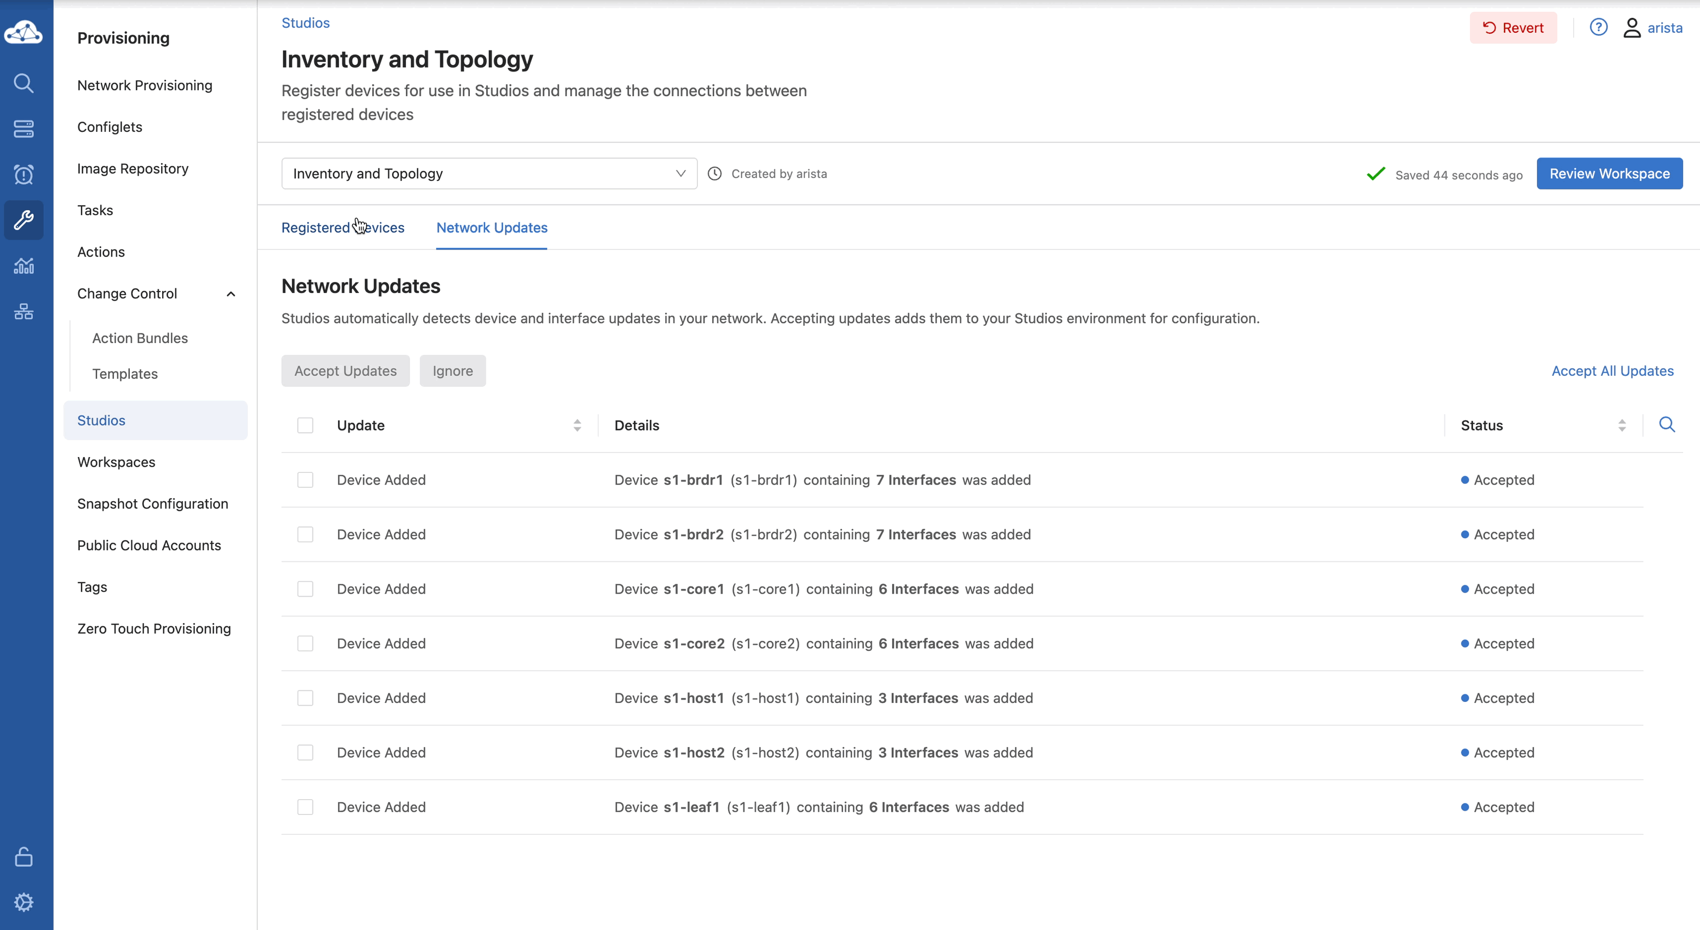Collapse the Change Control section
This screenshot has height=930, width=1700.
[230, 293]
